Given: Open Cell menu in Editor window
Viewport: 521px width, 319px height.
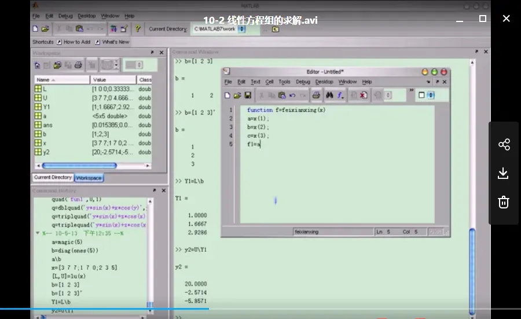Looking at the screenshot, I should coord(269,82).
